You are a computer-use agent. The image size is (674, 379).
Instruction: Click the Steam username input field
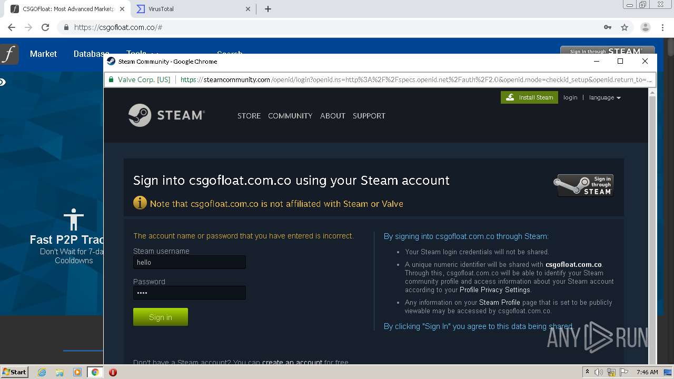click(x=190, y=262)
